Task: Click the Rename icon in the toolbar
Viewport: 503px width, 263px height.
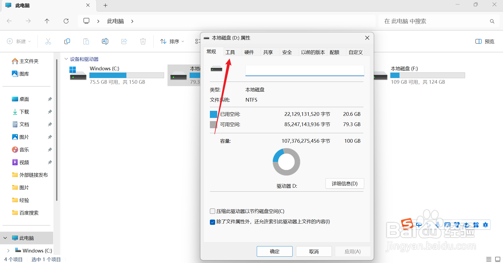Action: click(105, 41)
